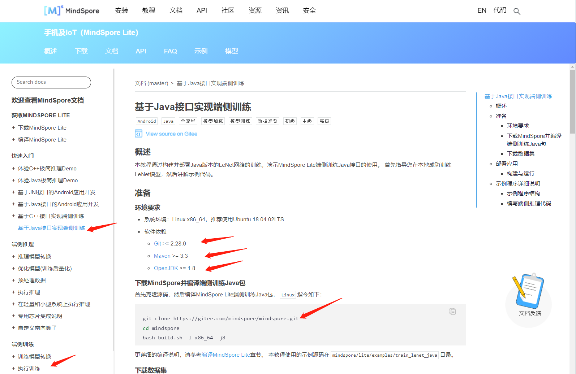Click the page vertical scrollbar thumb
576x374 pixels.
(x=573, y=102)
